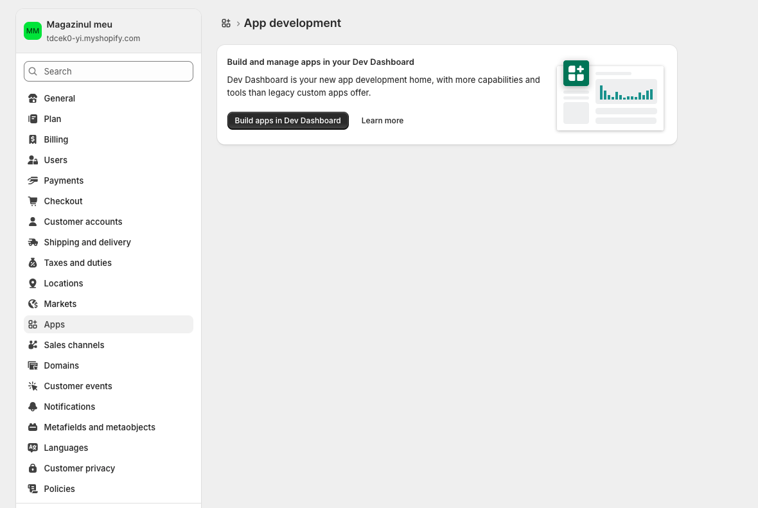The width and height of the screenshot is (758, 508).
Task: Navigate to Checkout settings
Action: (109, 201)
